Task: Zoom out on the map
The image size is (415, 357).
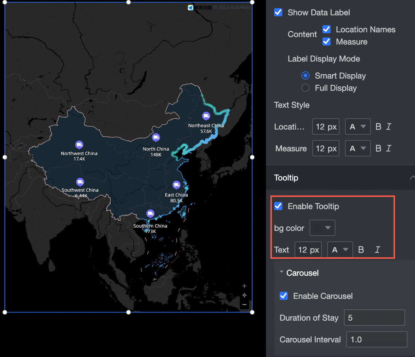Action: click(244, 305)
